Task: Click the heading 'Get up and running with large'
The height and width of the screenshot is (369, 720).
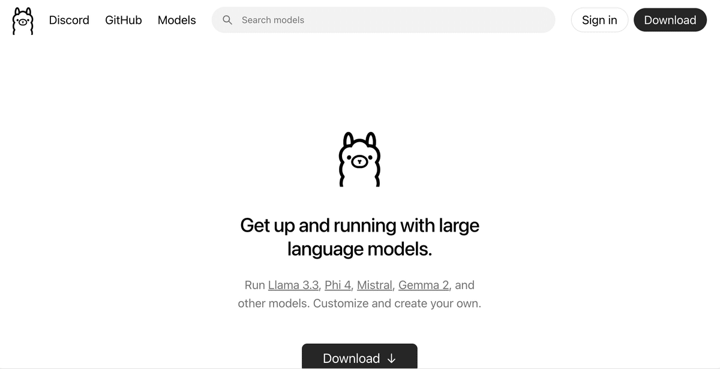Action: click(x=359, y=225)
